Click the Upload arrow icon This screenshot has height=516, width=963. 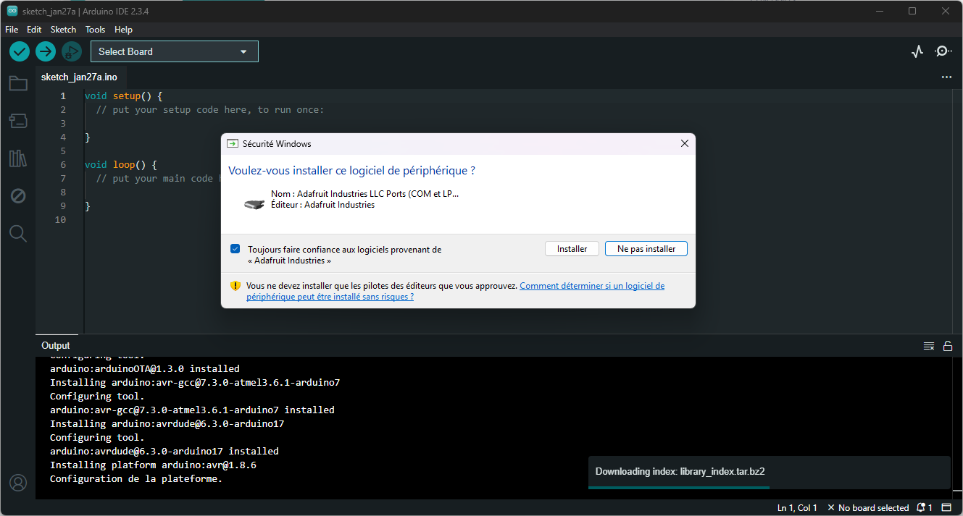click(46, 51)
